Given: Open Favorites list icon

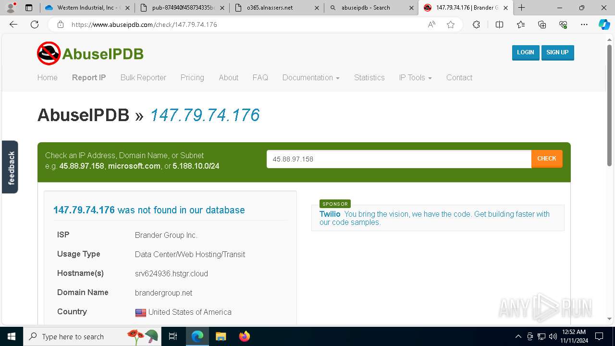Looking at the screenshot, I should tap(521, 25).
